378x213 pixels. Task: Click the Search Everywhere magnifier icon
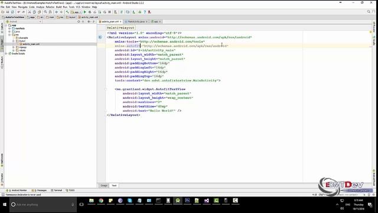[369, 12]
